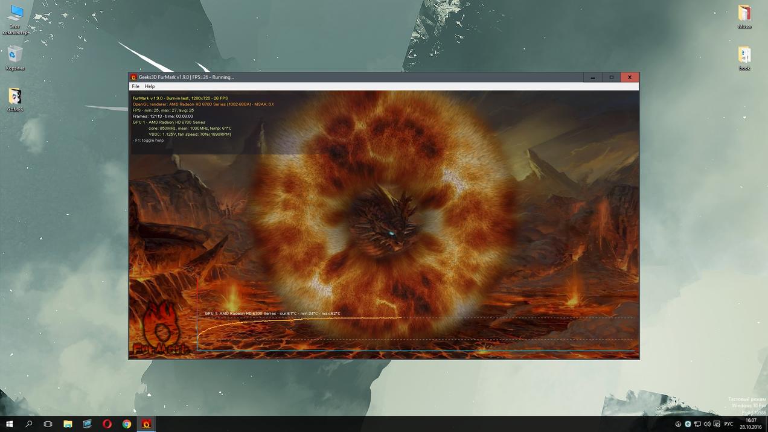This screenshot has width=768, height=432.
Task: Open the Help menu in FurMark
Action: click(x=150, y=86)
